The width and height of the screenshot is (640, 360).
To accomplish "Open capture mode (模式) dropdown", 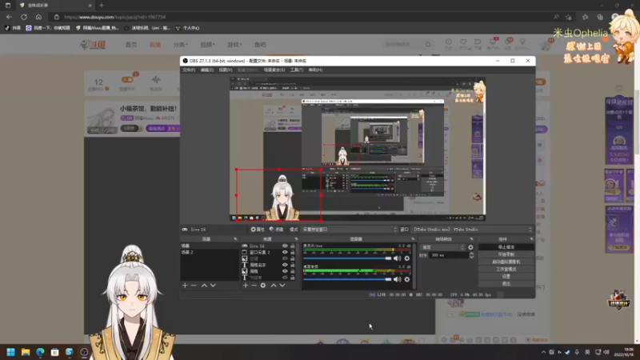I will (x=349, y=230).
